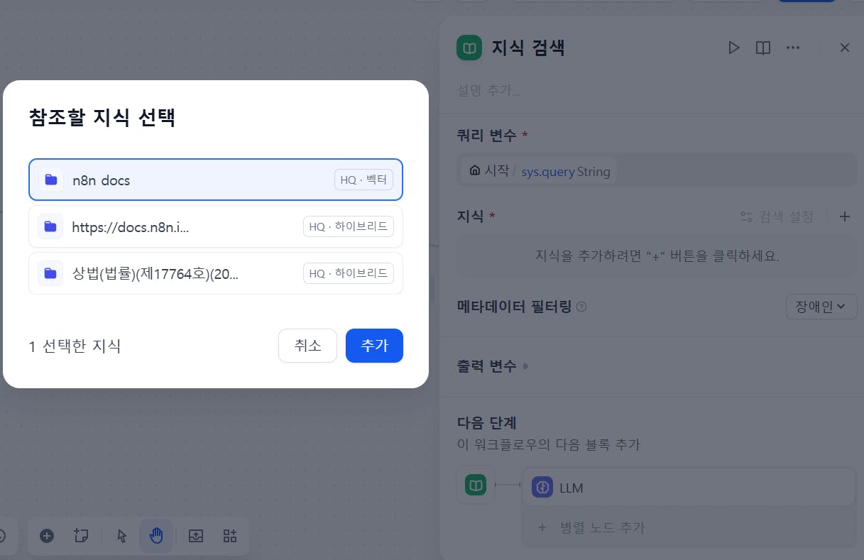Viewport: 864px width, 560px height.
Task: Click the organize nodes icon in the bottom toolbar
Action: tap(230, 536)
